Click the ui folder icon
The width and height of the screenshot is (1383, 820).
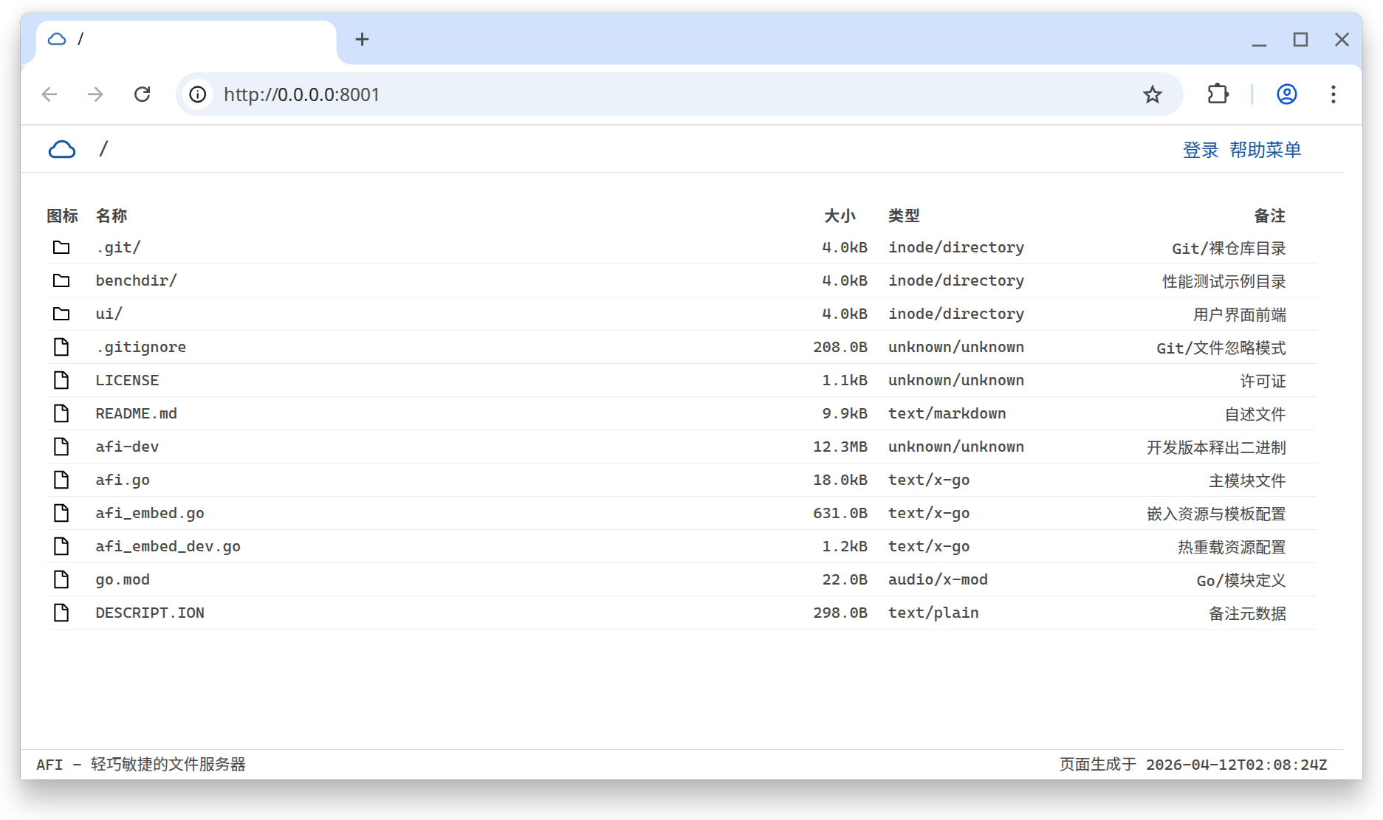click(61, 314)
